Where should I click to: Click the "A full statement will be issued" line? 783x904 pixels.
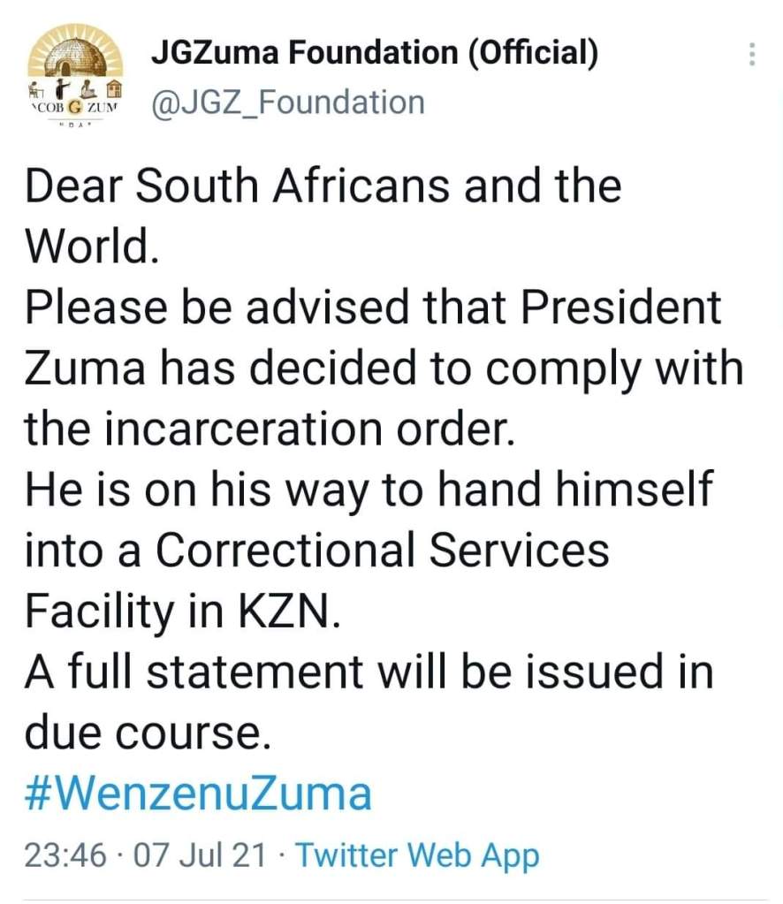point(369,672)
